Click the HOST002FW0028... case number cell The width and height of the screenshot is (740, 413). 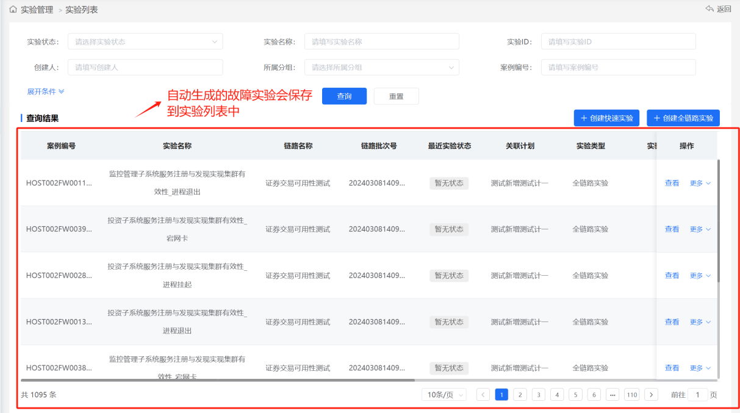[59, 276]
